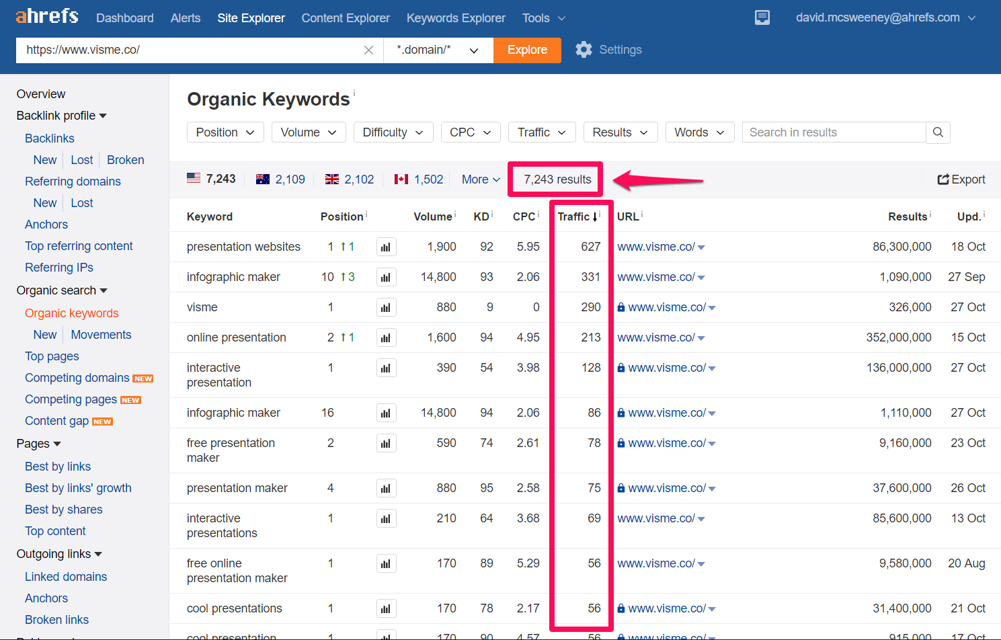Image resolution: width=1001 pixels, height=640 pixels.
Task: Click the Search in results field
Action: click(x=834, y=132)
